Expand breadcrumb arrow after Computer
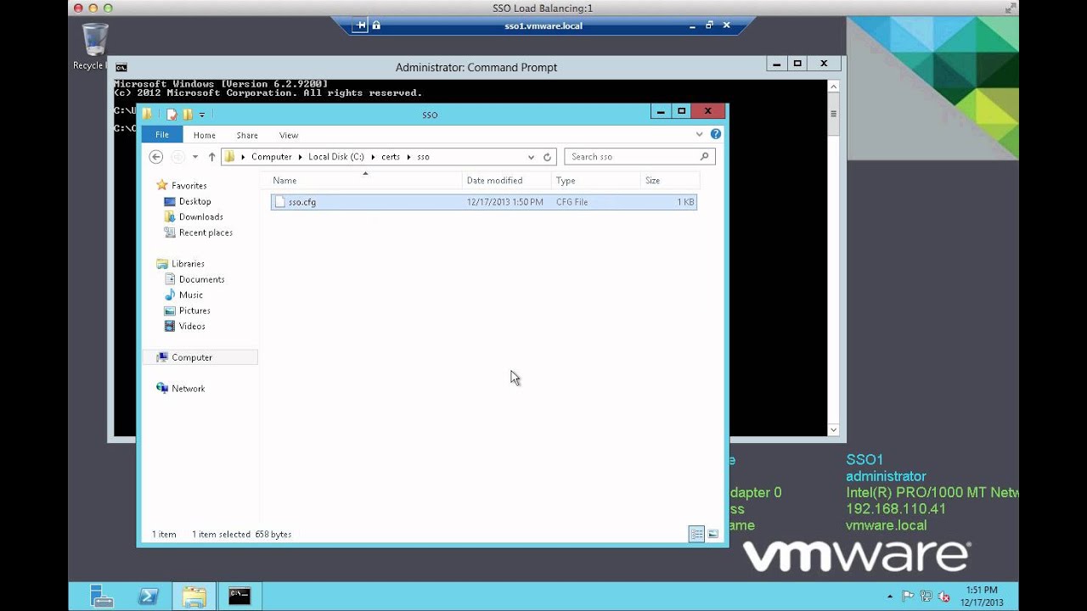 coord(300,157)
